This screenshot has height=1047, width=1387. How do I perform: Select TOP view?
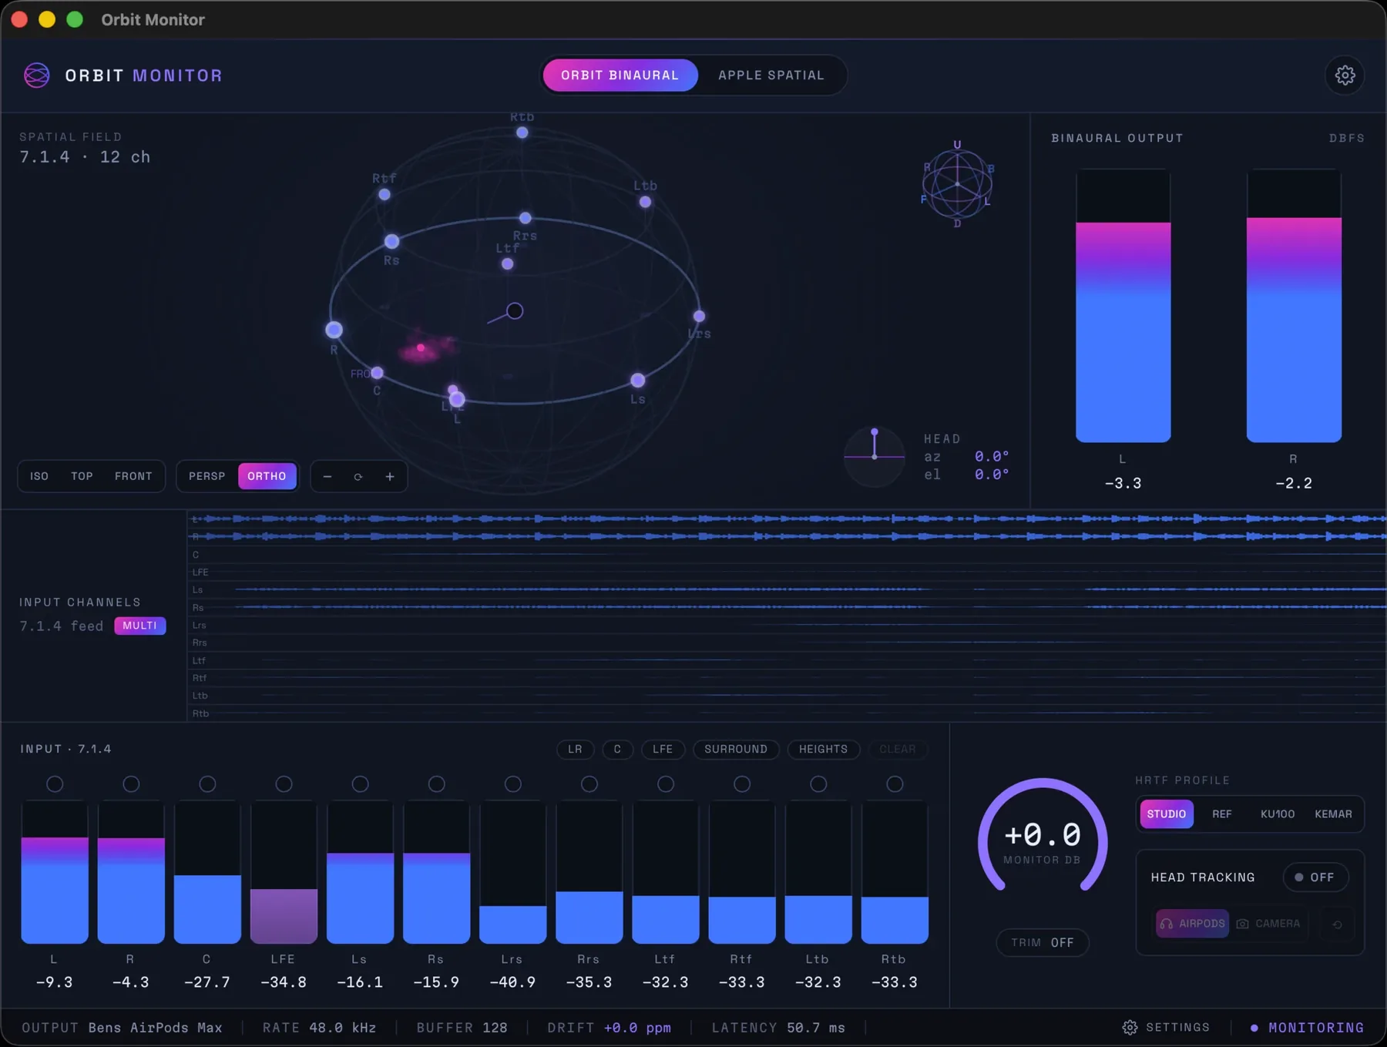[x=82, y=476]
